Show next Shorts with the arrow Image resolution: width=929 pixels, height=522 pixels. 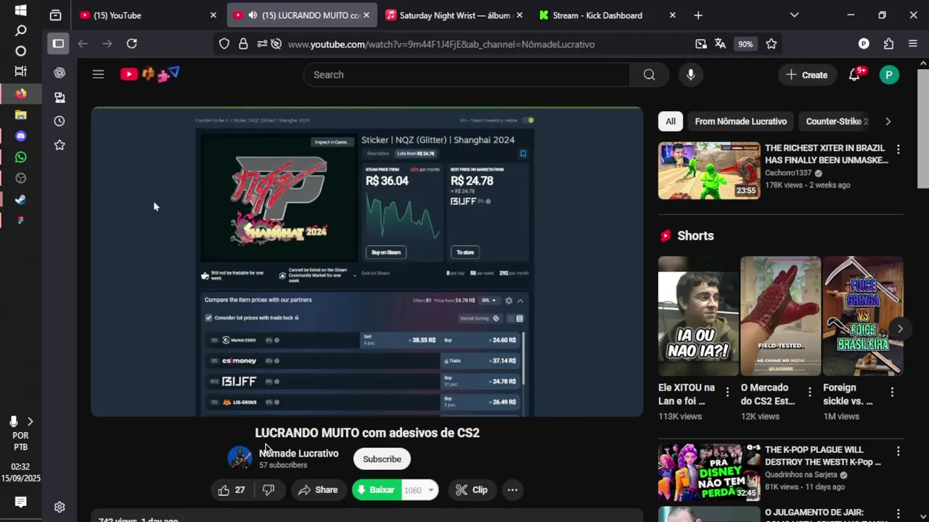pos(900,328)
